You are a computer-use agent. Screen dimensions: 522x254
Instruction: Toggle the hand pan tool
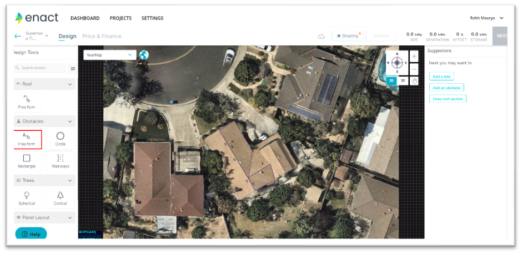[414, 81]
